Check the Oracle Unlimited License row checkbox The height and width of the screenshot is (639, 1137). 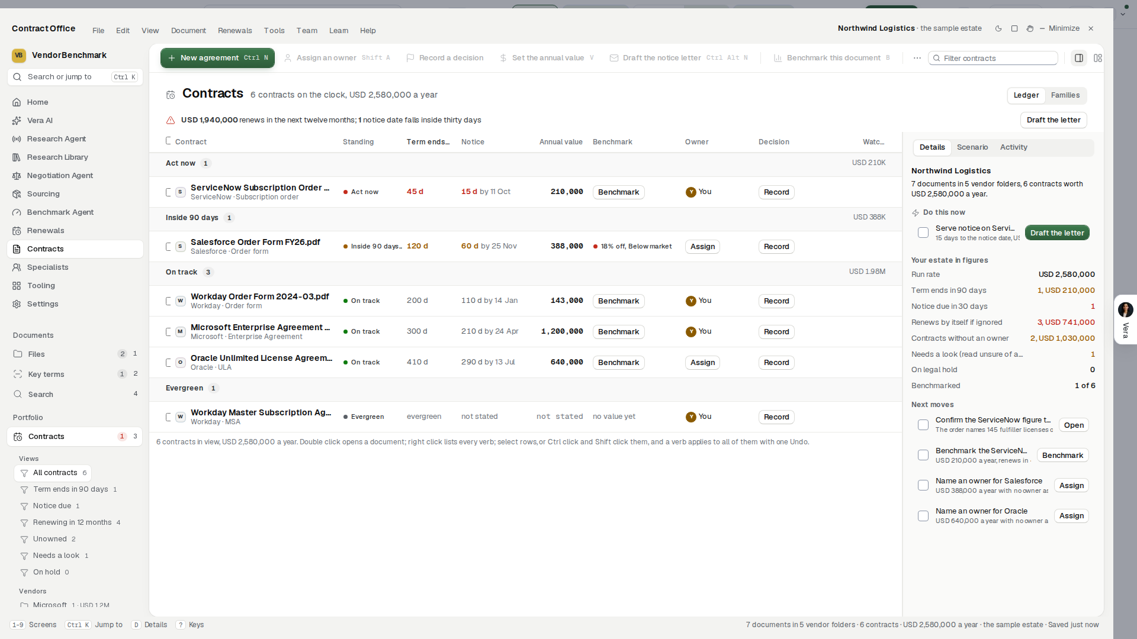click(x=168, y=362)
